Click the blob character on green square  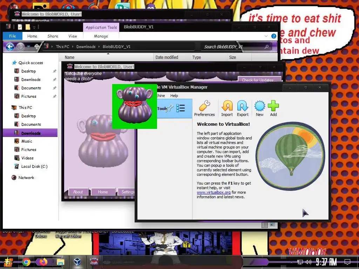[134, 106]
